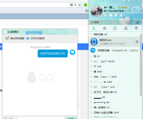
Task: Click the signature 有了思念才有了孤单！
Action: coord(115,11)
